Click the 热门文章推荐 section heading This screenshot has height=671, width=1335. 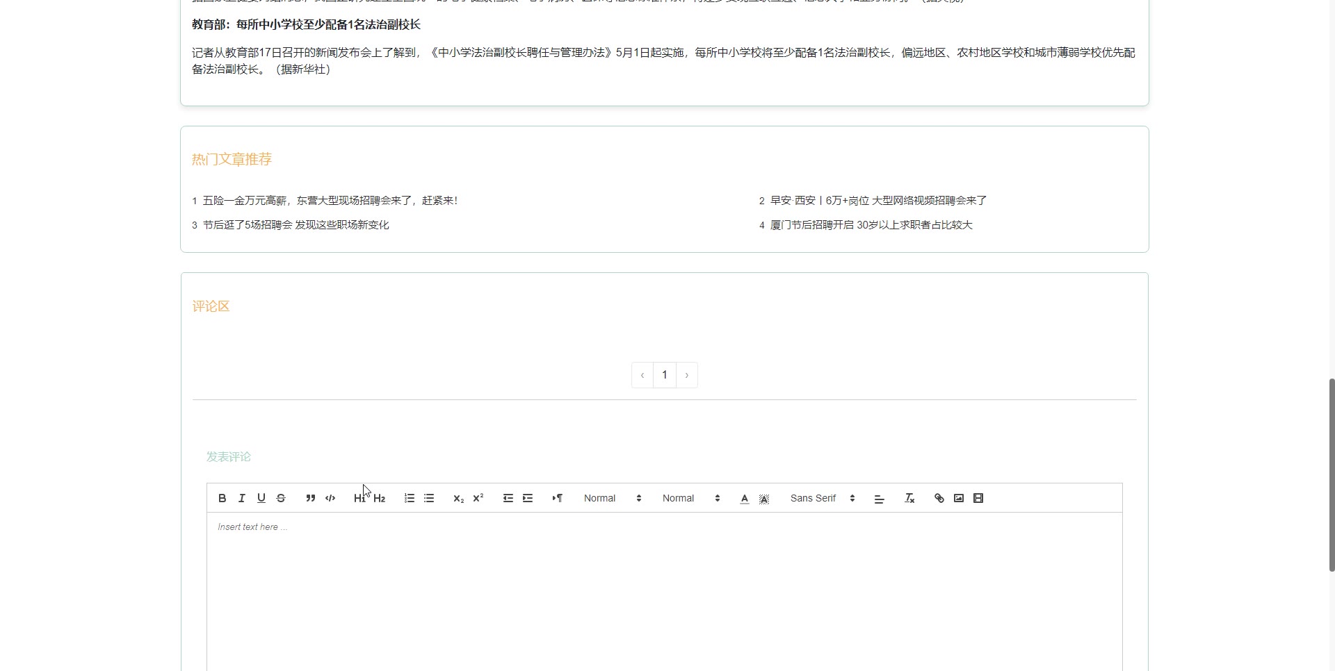pos(232,160)
